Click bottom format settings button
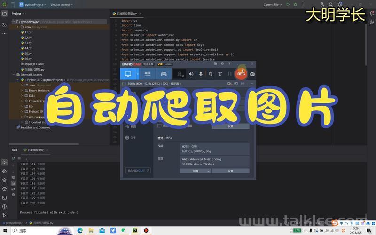This screenshot has height=235, width=376. [231, 171]
